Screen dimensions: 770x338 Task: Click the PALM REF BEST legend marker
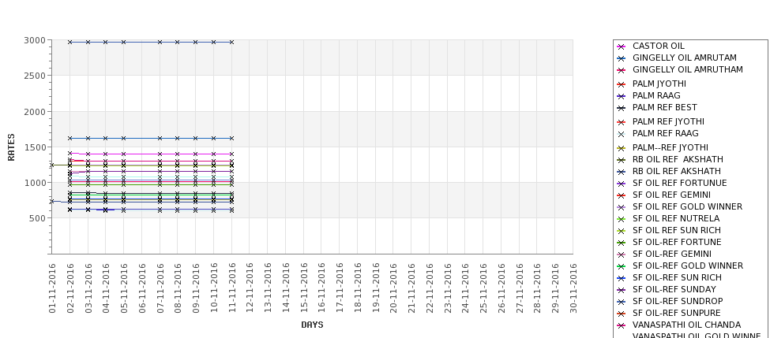622,108
